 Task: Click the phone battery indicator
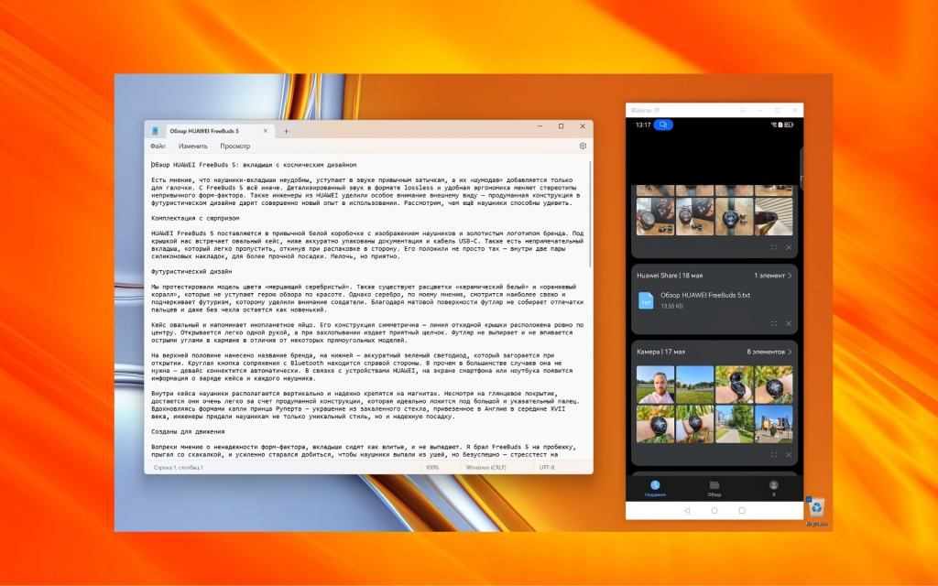[x=789, y=125]
